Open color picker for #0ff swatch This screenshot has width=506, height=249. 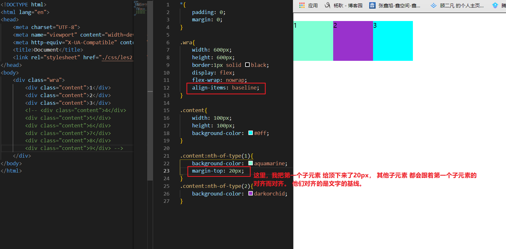[x=251, y=133]
